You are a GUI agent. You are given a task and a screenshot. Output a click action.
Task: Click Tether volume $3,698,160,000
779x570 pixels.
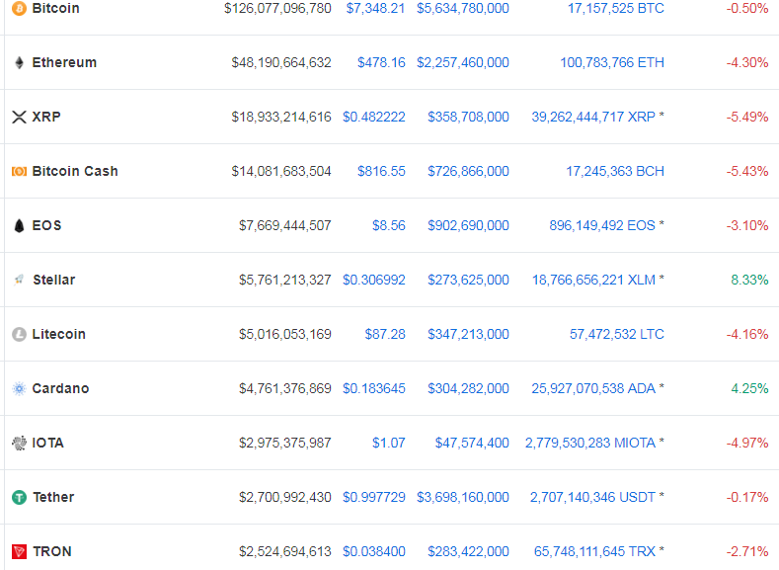pos(463,497)
